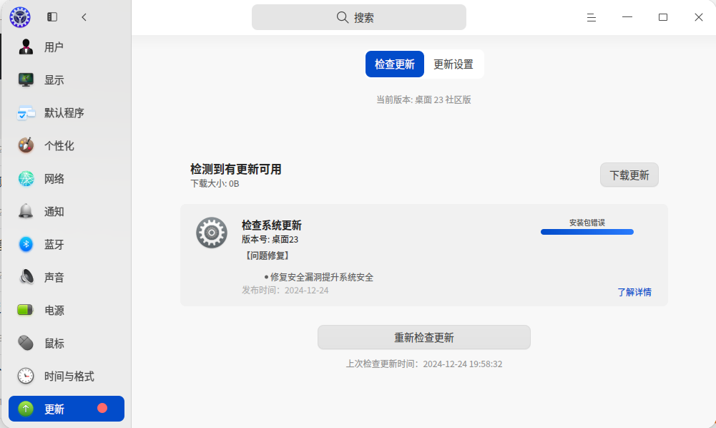Open the 用户 user icon
The image size is (716, 428).
(x=26, y=47)
